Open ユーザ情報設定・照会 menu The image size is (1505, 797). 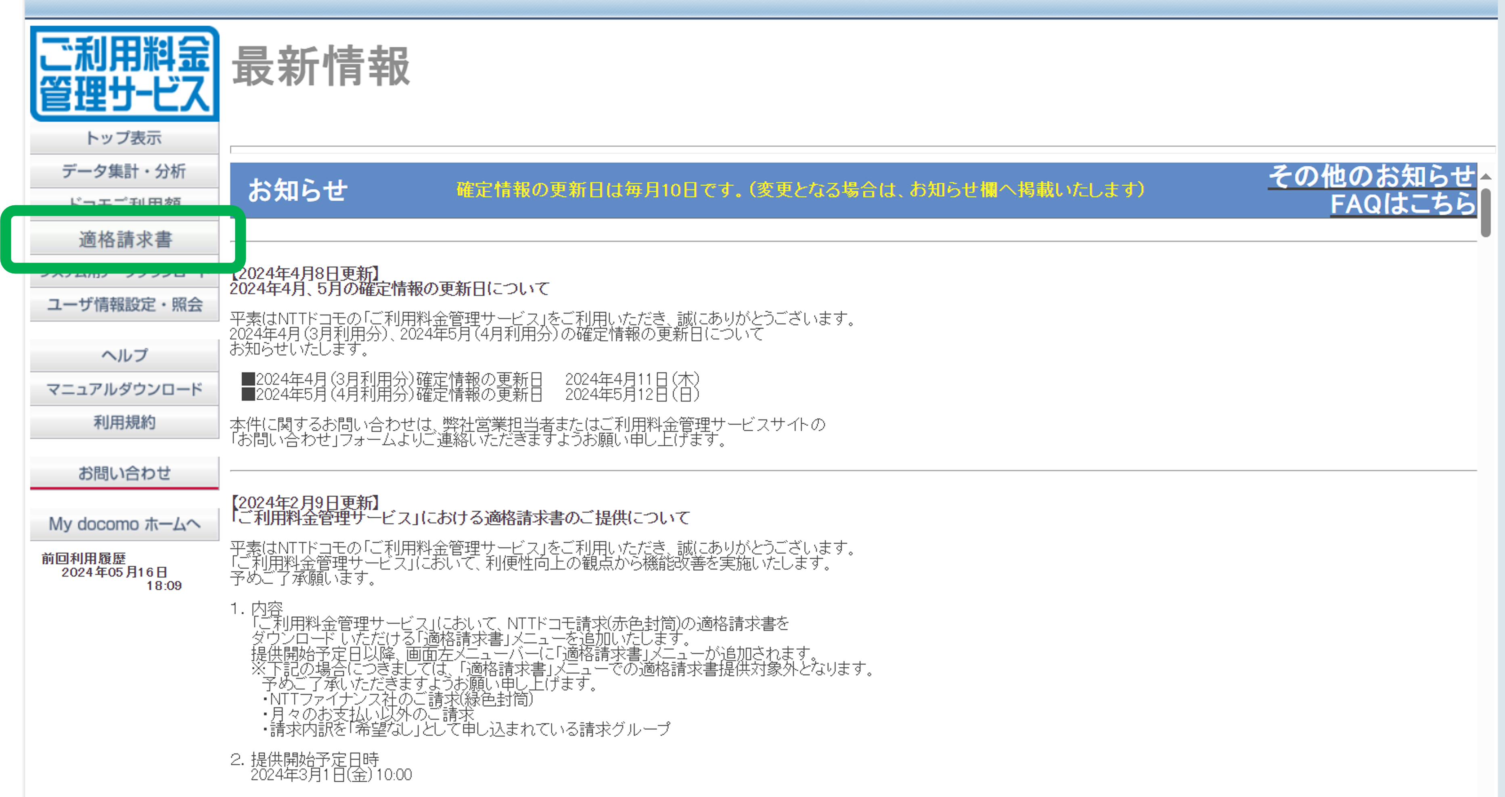click(124, 305)
